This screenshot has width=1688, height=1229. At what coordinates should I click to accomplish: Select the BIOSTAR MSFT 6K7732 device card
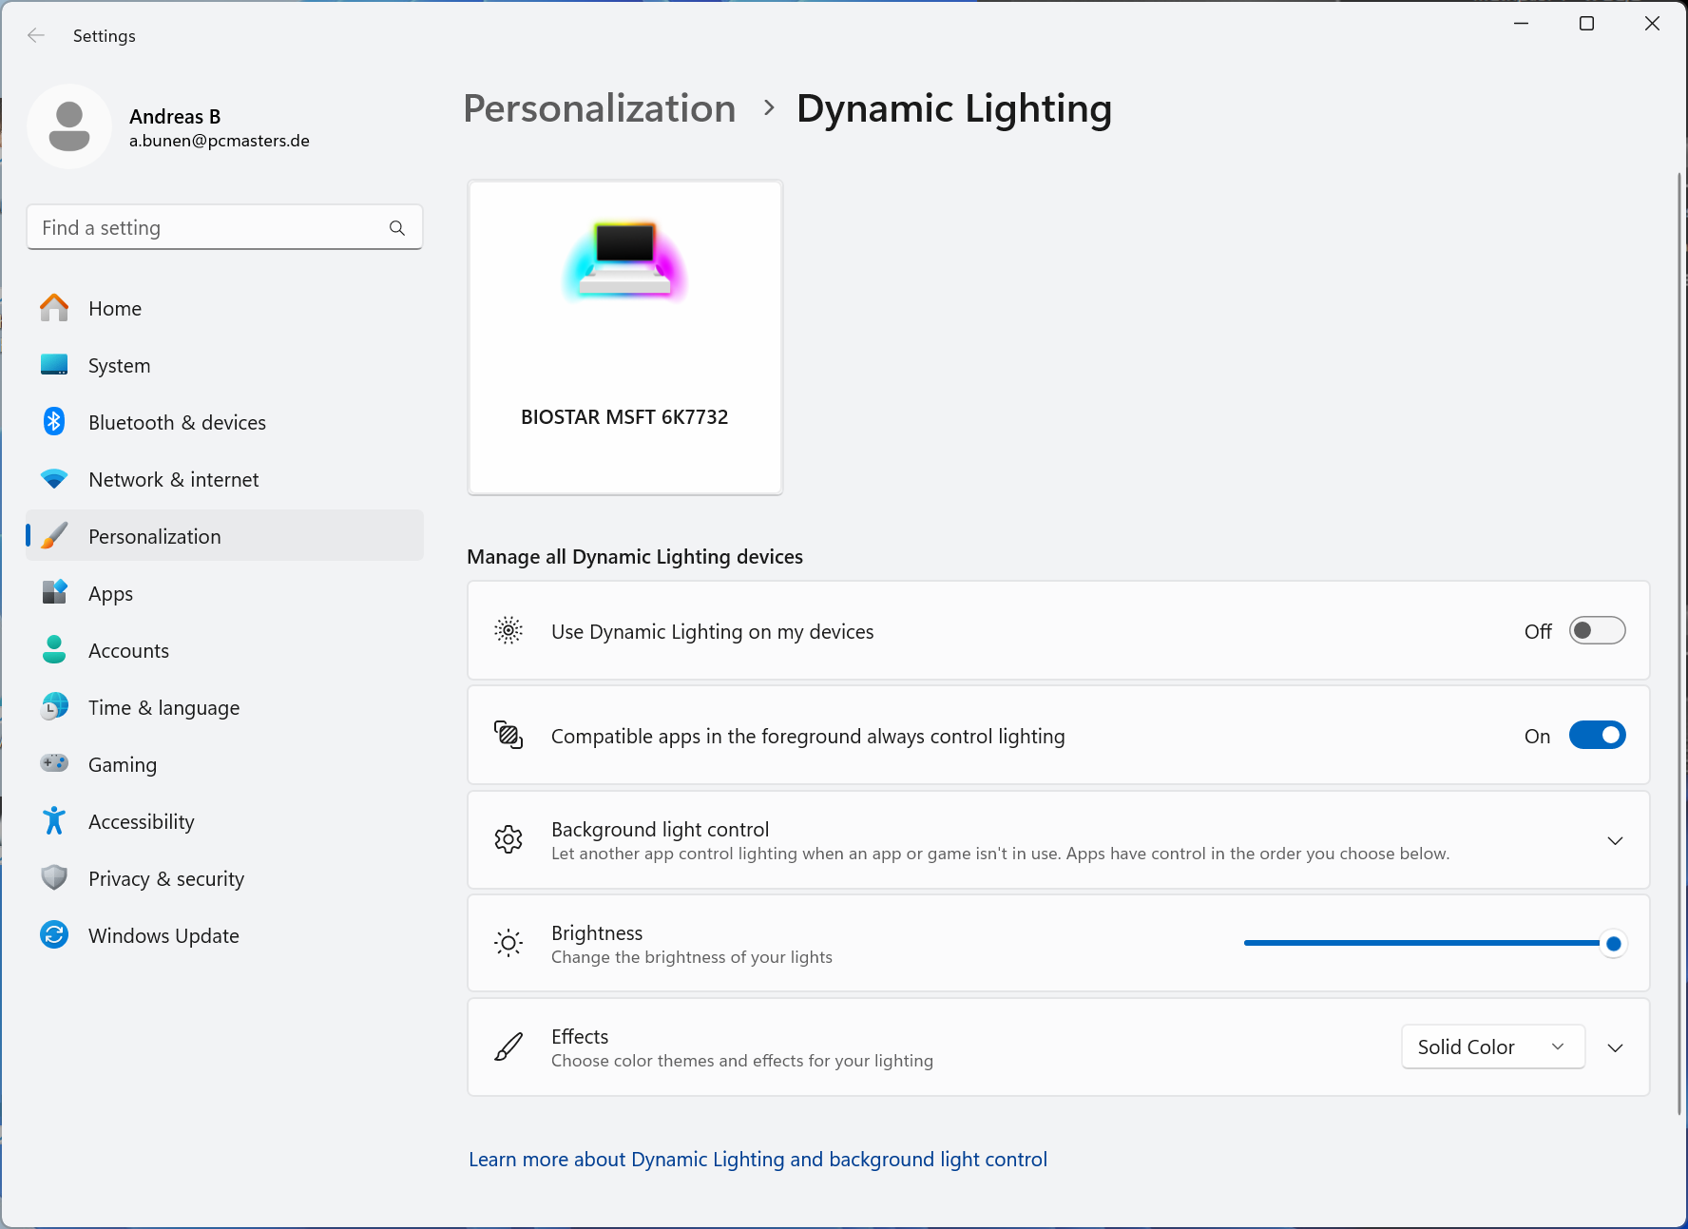click(x=625, y=337)
